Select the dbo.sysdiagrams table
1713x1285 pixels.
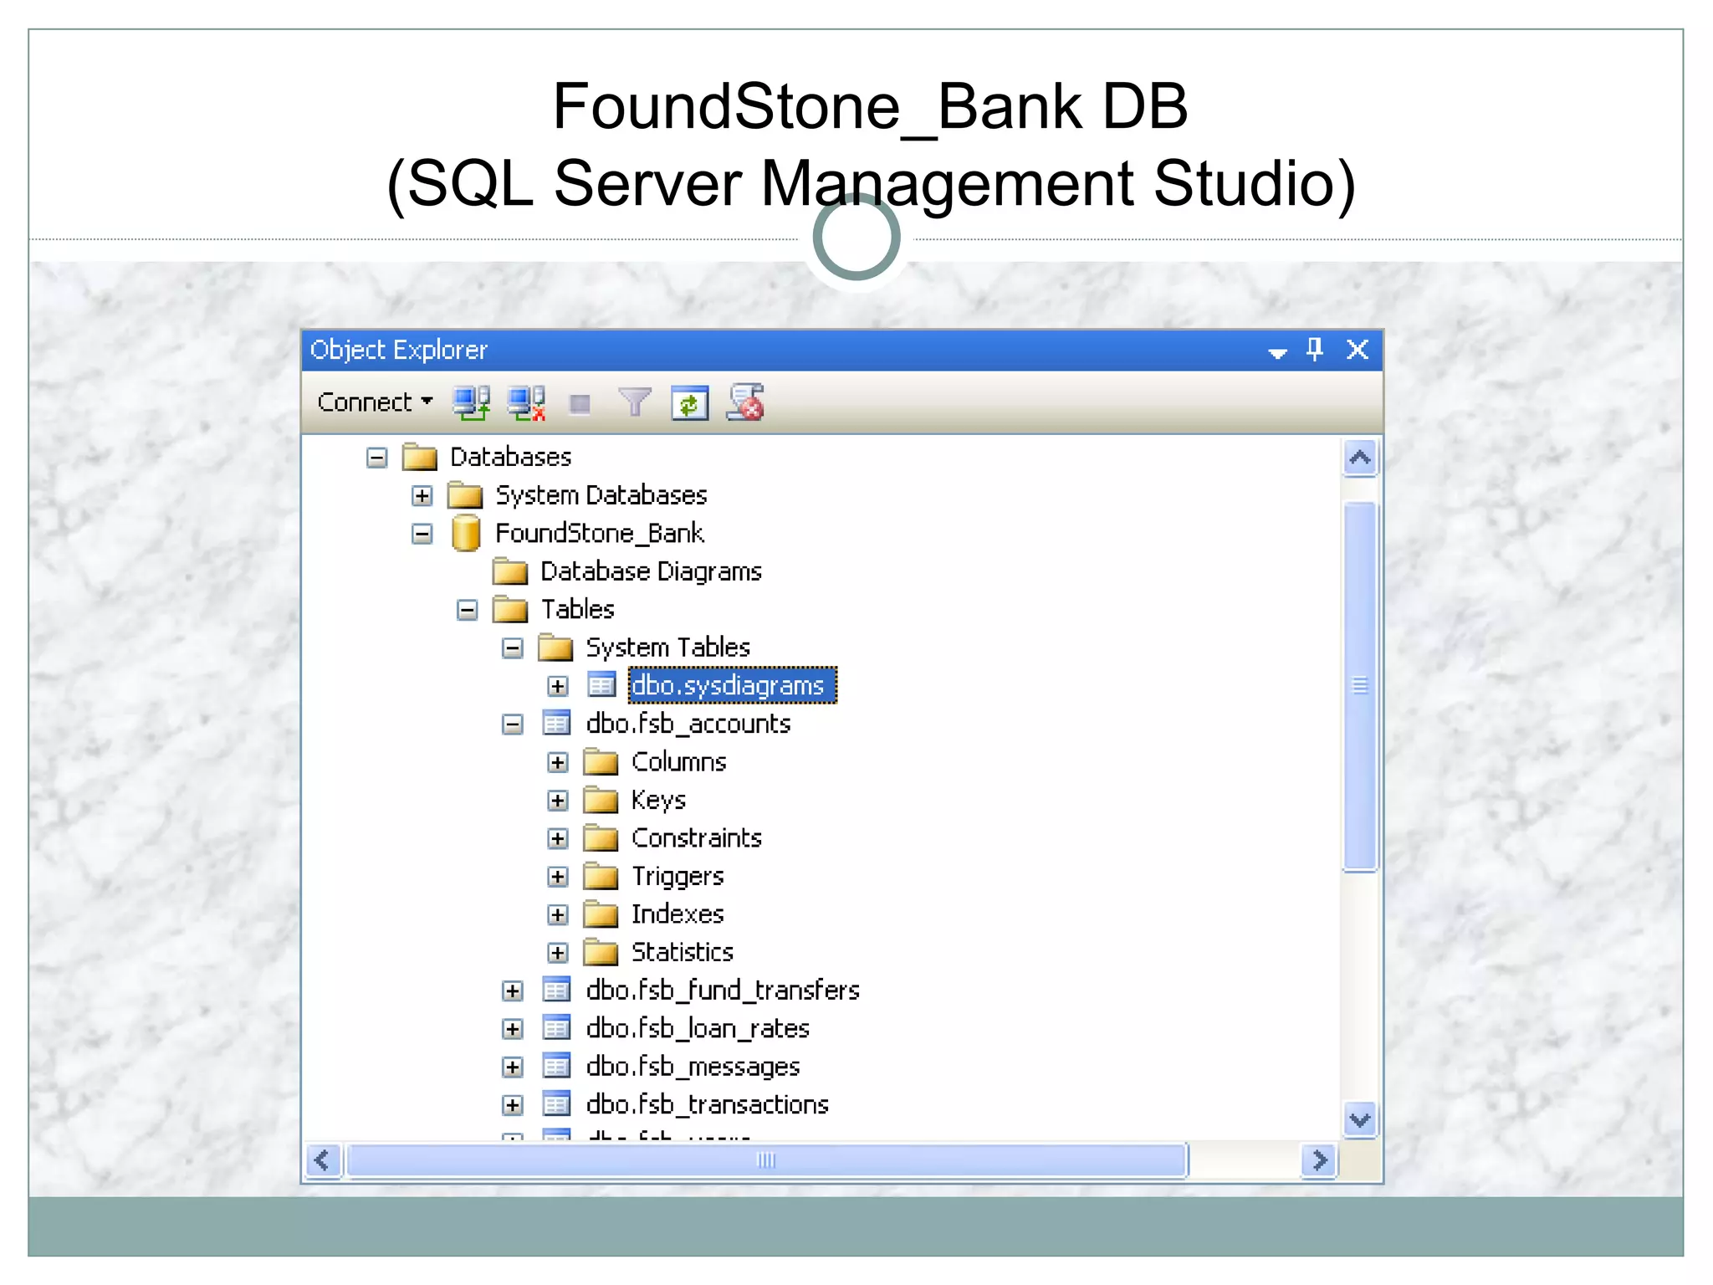pos(733,685)
